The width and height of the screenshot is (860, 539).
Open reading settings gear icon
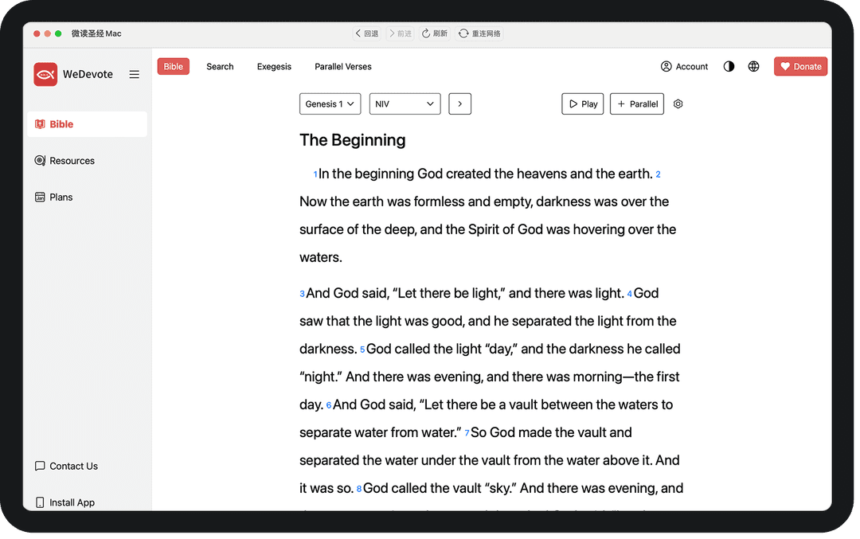tap(678, 104)
